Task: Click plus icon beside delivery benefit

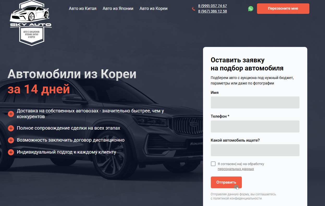Action: (x=11, y=114)
